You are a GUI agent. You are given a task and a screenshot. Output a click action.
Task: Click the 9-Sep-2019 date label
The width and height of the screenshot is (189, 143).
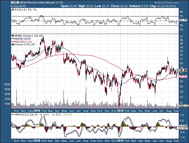tap(18, 6)
